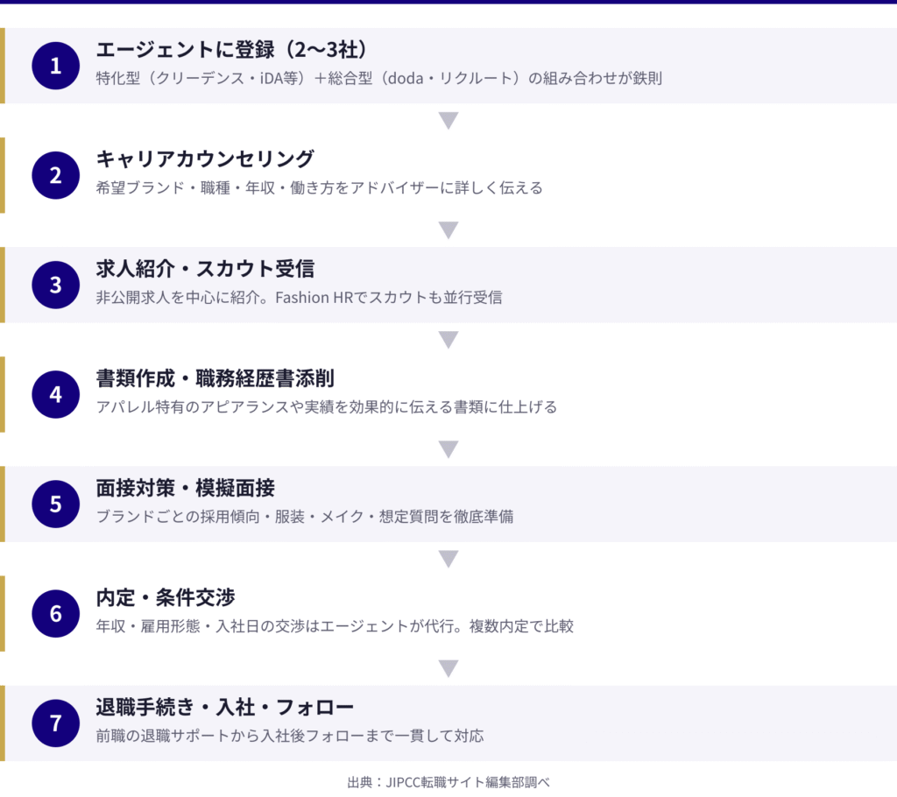The image size is (897, 797).
Task: Click the description mentioning Fashion HR scouts
Action: point(299,297)
